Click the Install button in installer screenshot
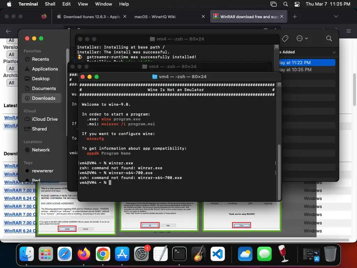 (67, 229)
